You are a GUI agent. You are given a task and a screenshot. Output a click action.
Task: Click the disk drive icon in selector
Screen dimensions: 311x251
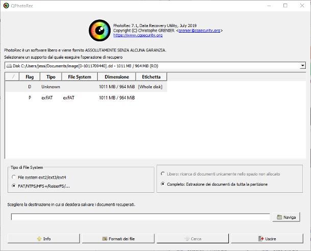[x=9, y=66]
